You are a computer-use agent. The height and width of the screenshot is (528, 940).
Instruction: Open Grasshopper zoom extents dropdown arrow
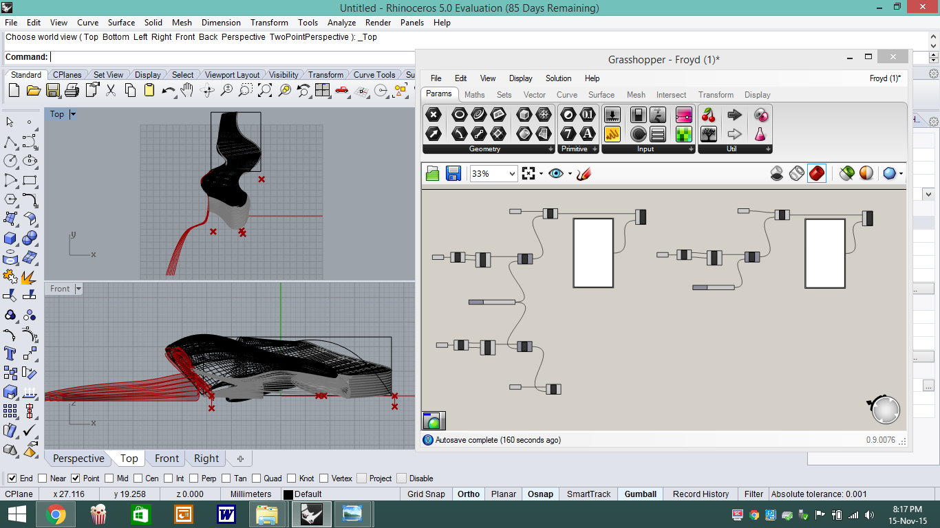coord(541,174)
